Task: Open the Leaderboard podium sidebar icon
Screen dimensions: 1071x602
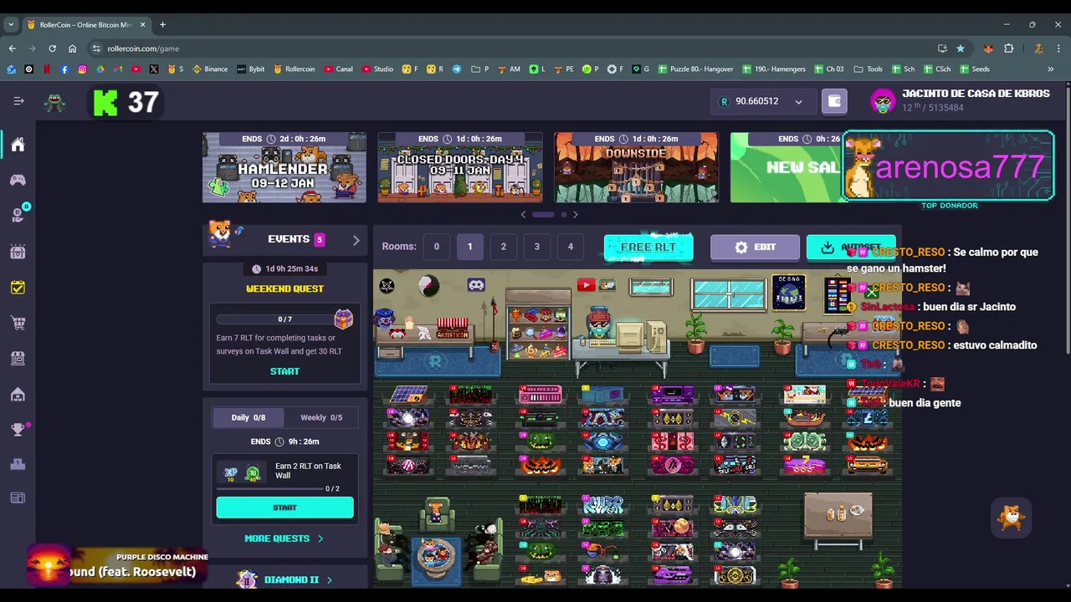Action: pos(18,463)
